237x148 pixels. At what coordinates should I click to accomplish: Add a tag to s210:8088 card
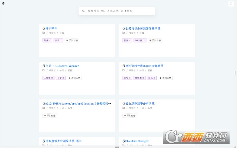pyautogui.click(x=50, y=115)
